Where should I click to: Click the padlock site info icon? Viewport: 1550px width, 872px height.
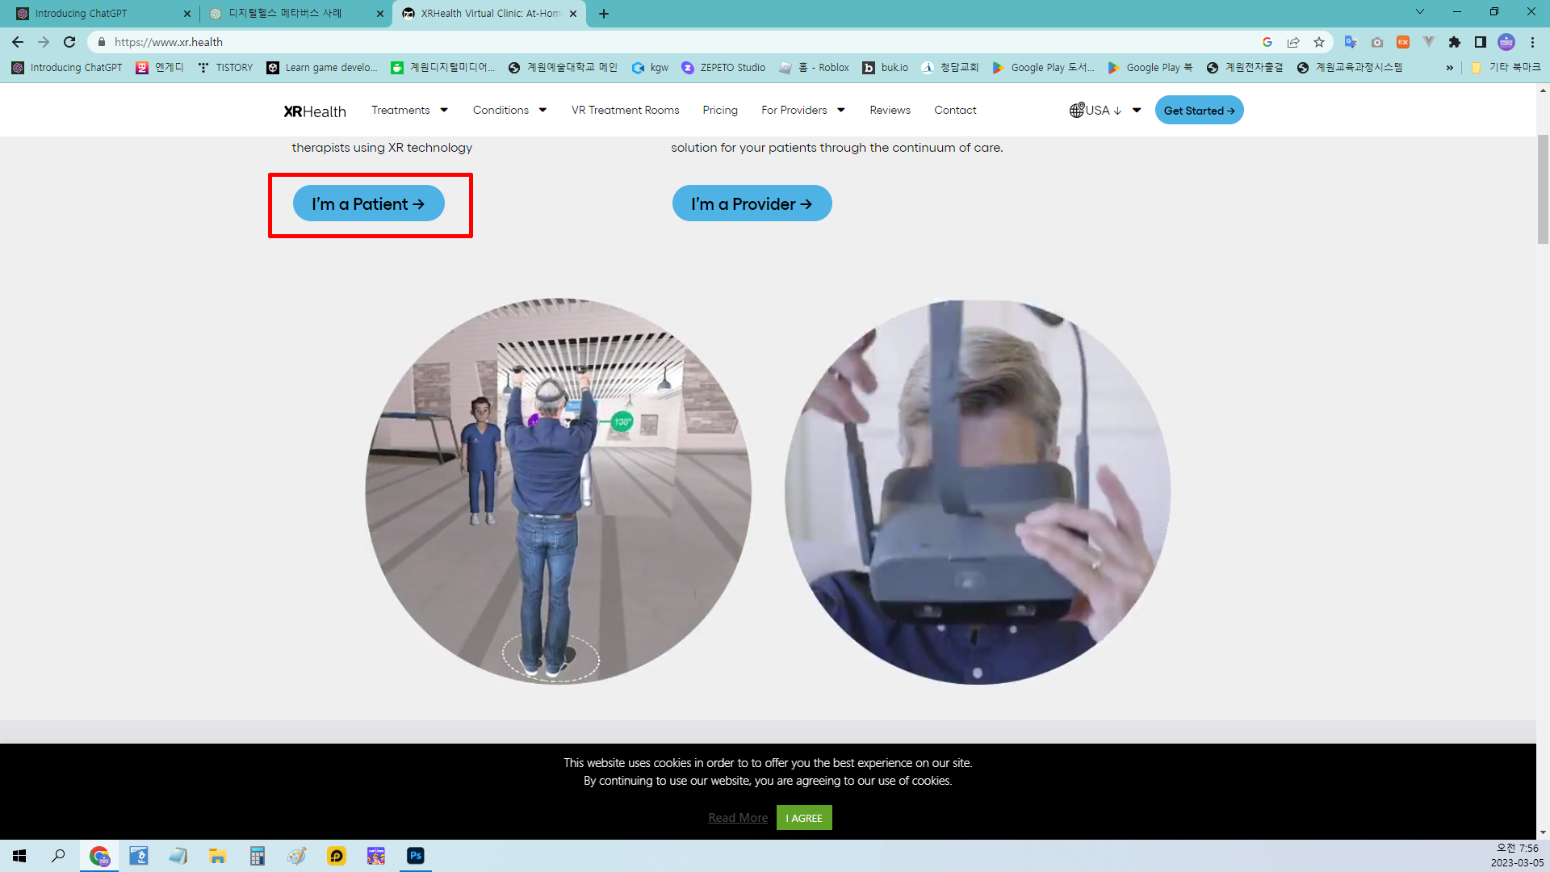click(x=102, y=42)
